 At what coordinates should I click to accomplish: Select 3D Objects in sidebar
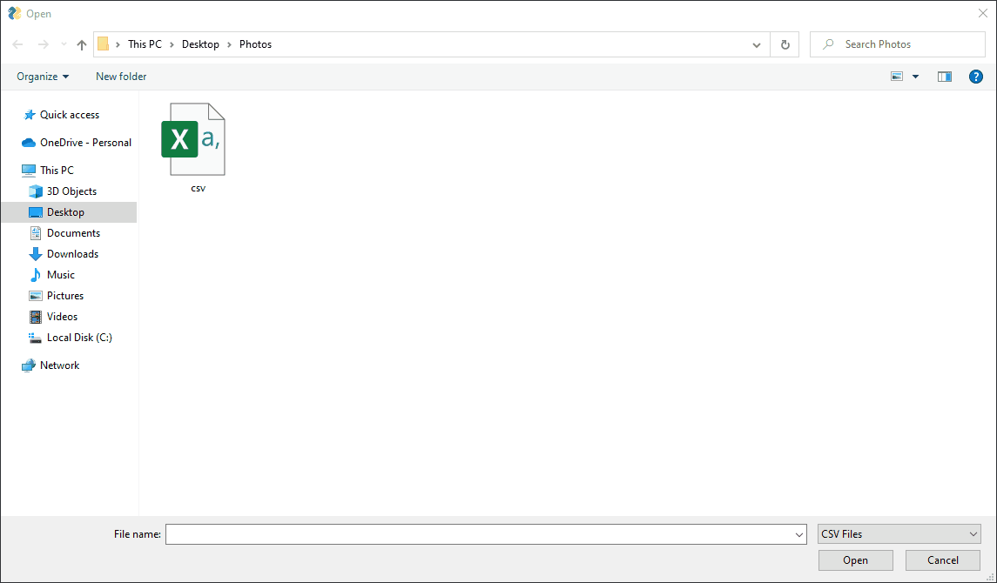coord(71,191)
